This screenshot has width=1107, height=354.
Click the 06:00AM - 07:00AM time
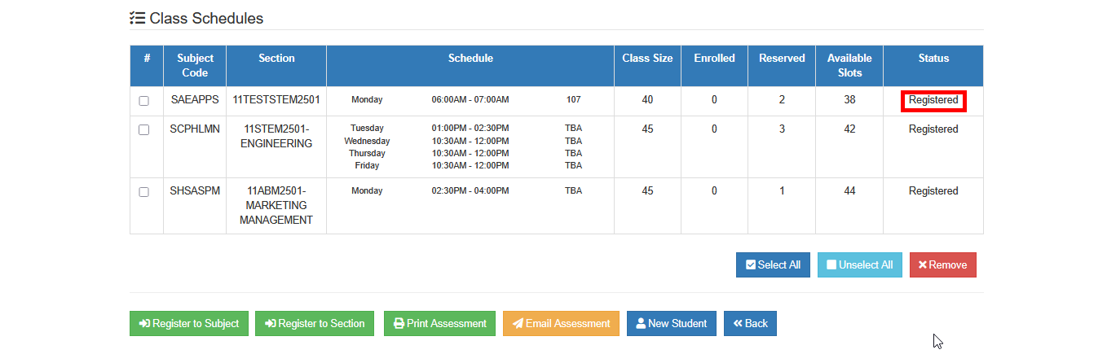[470, 100]
